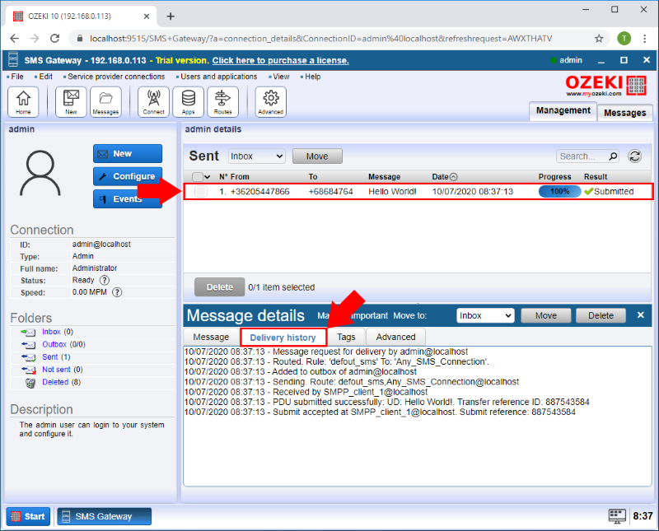
Task: Click the Inbox folder envelope icon
Action: pos(29,333)
